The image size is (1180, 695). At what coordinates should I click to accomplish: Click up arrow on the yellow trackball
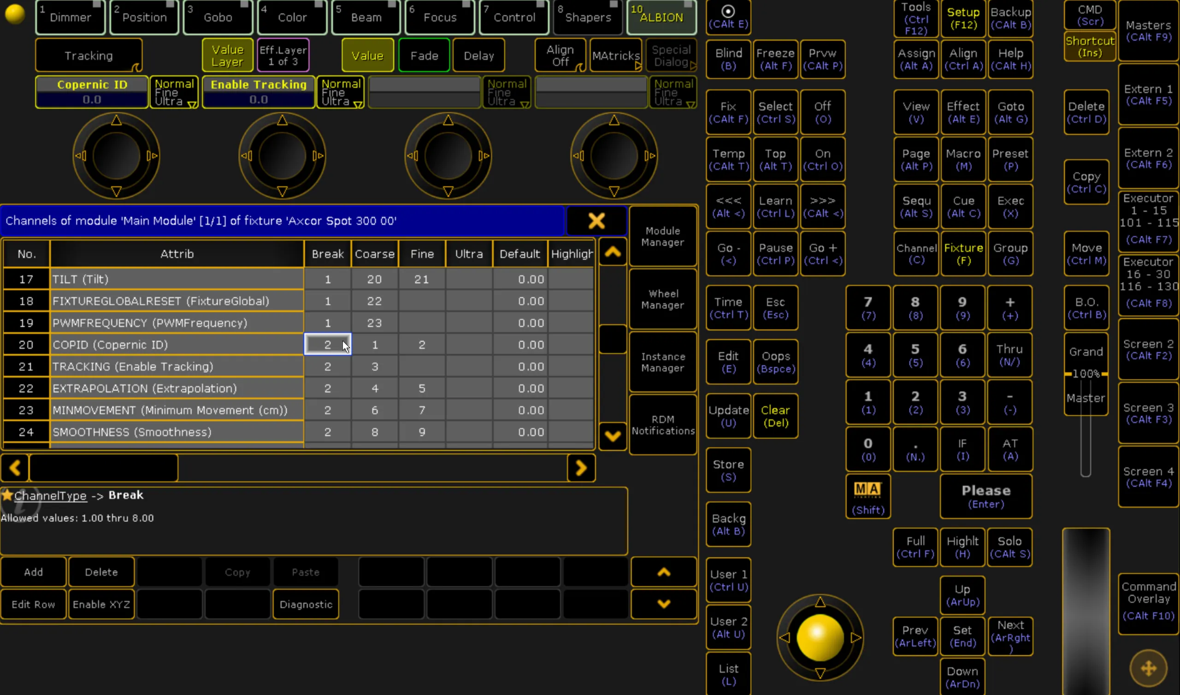[820, 602]
